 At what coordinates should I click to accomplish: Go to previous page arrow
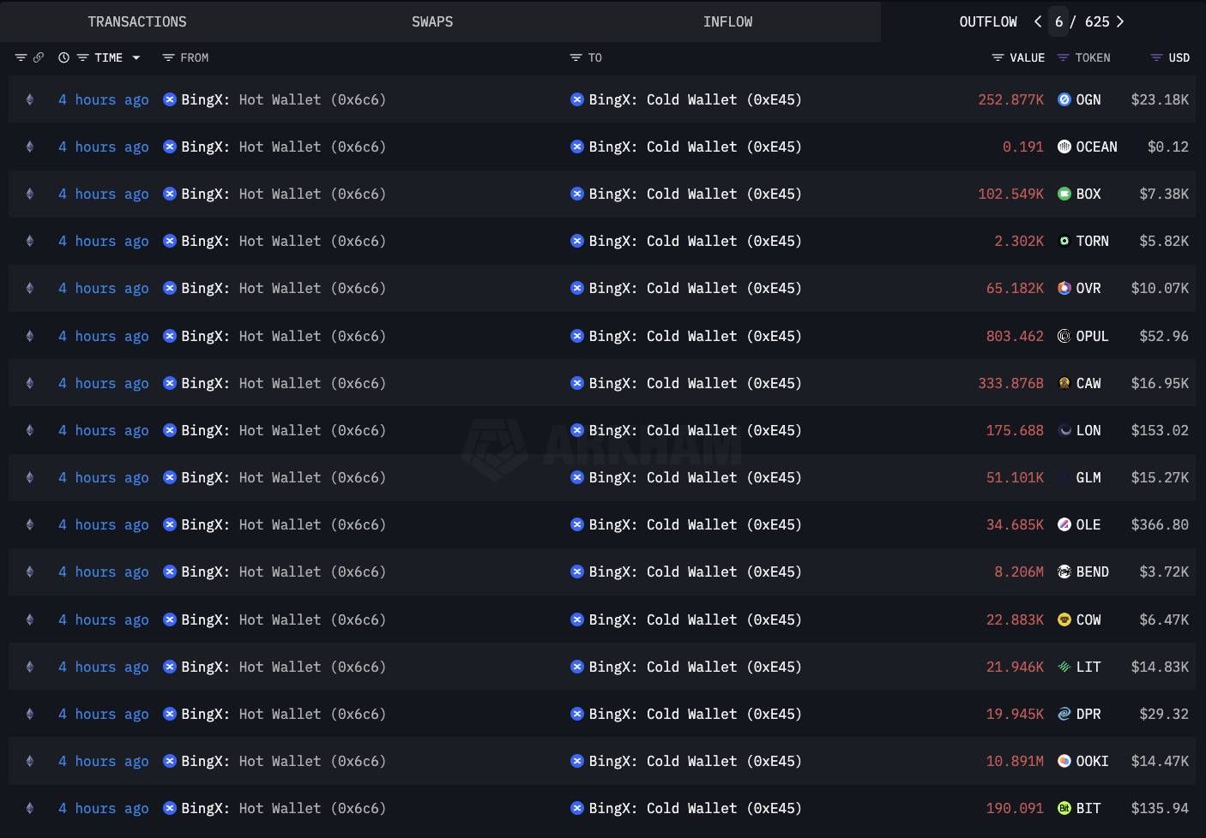[1038, 21]
